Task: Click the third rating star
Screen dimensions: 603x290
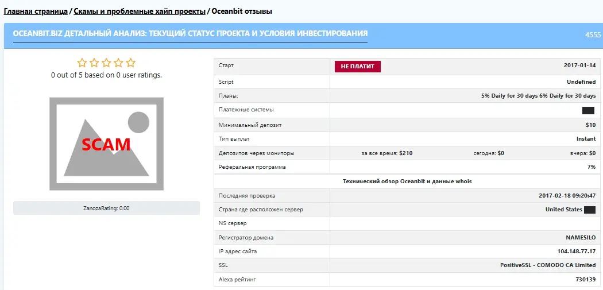Action: coord(106,63)
